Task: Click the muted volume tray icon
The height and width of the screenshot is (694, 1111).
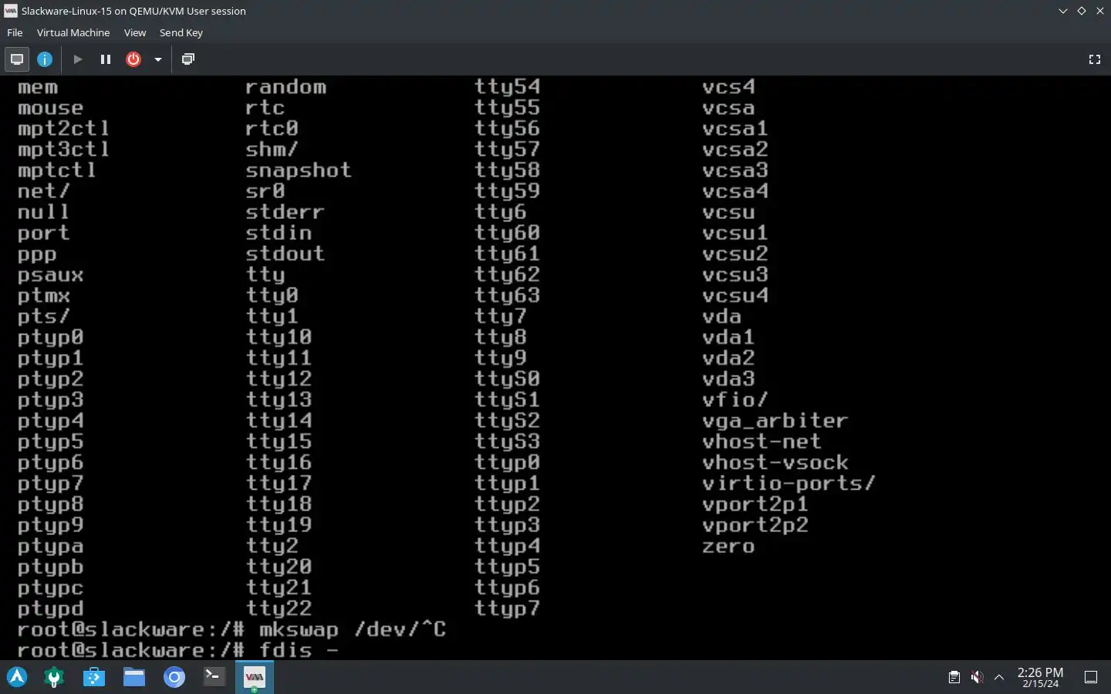Action: (x=977, y=678)
